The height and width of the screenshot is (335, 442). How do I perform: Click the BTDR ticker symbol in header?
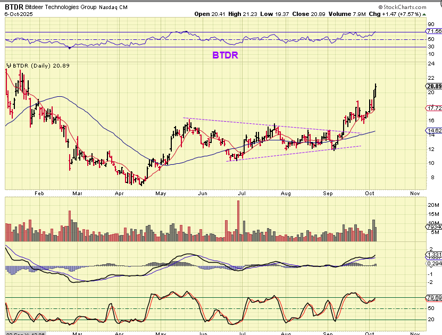[14, 5]
